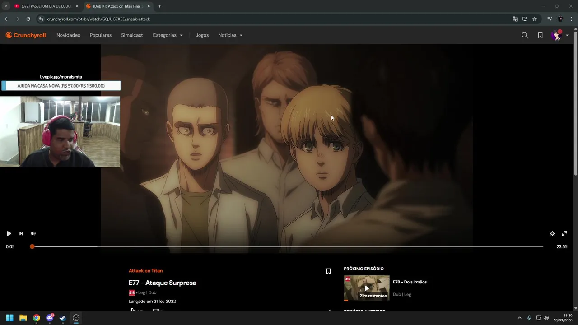Open the Windows Start menu
This screenshot has height=325, width=578.
coord(9,318)
